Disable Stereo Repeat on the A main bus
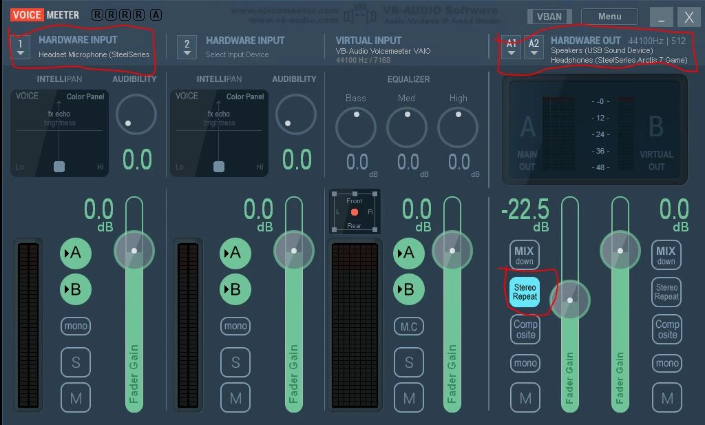The width and height of the screenshot is (705, 425). coord(525,292)
